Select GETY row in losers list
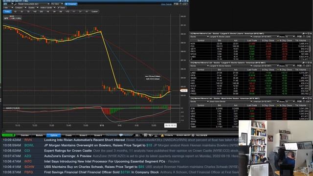The height and width of the screenshot is (176, 313). tap(249, 49)
